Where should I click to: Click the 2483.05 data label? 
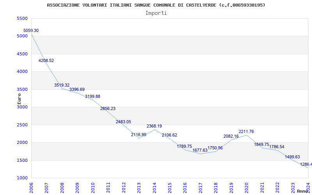click(123, 122)
